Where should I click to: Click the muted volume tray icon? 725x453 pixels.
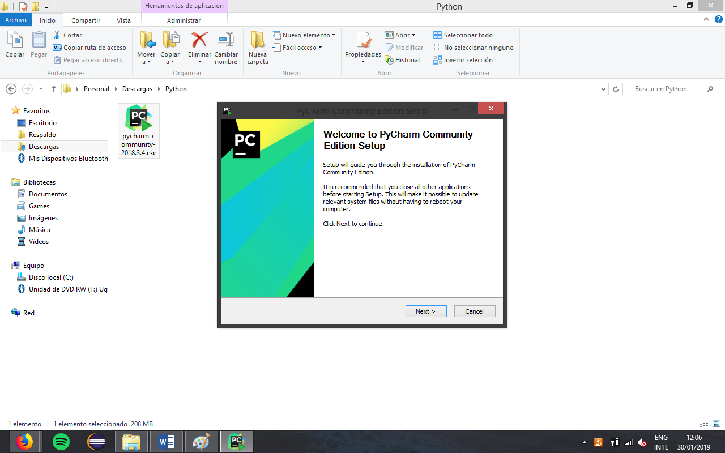pyautogui.click(x=642, y=442)
